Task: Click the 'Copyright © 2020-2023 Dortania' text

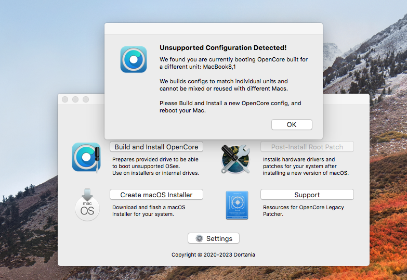Action: point(213,254)
